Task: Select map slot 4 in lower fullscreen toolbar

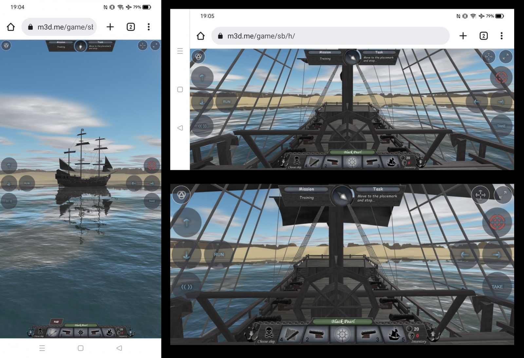Action: [290, 334]
